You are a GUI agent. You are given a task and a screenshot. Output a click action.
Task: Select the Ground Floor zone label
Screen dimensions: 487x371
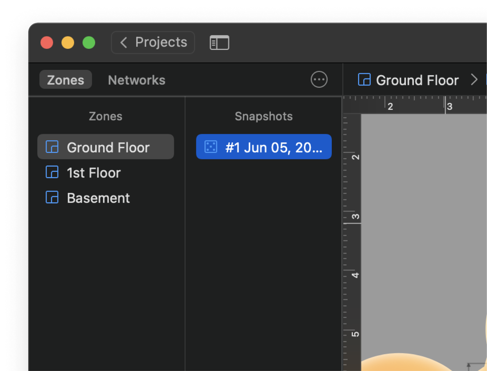pos(108,148)
